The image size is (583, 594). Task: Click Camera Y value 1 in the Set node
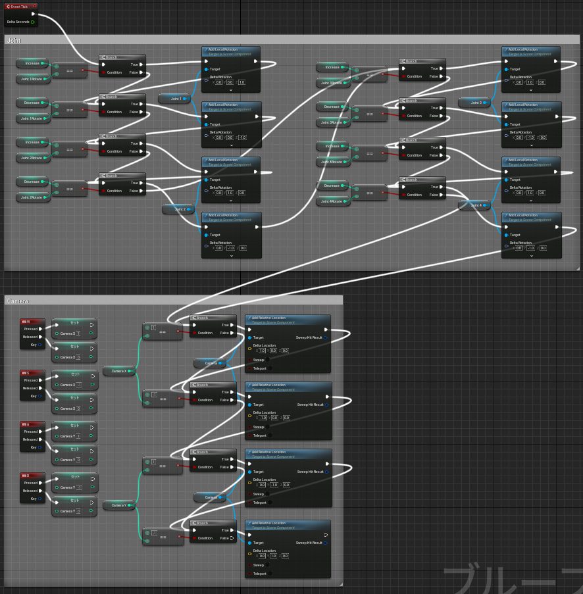coord(78,436)
